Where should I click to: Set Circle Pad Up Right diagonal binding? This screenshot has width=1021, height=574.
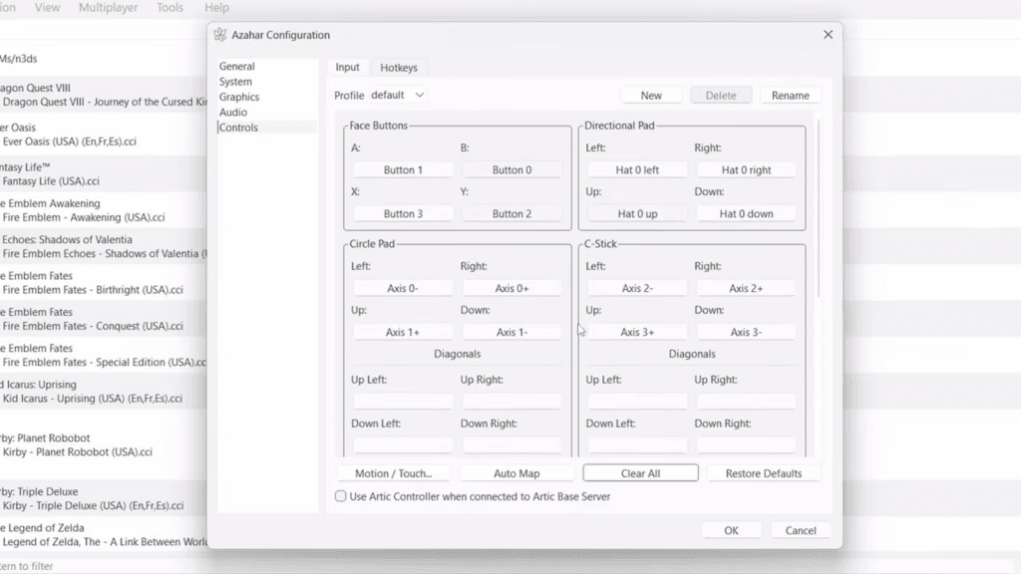click(x=511, y=402)
